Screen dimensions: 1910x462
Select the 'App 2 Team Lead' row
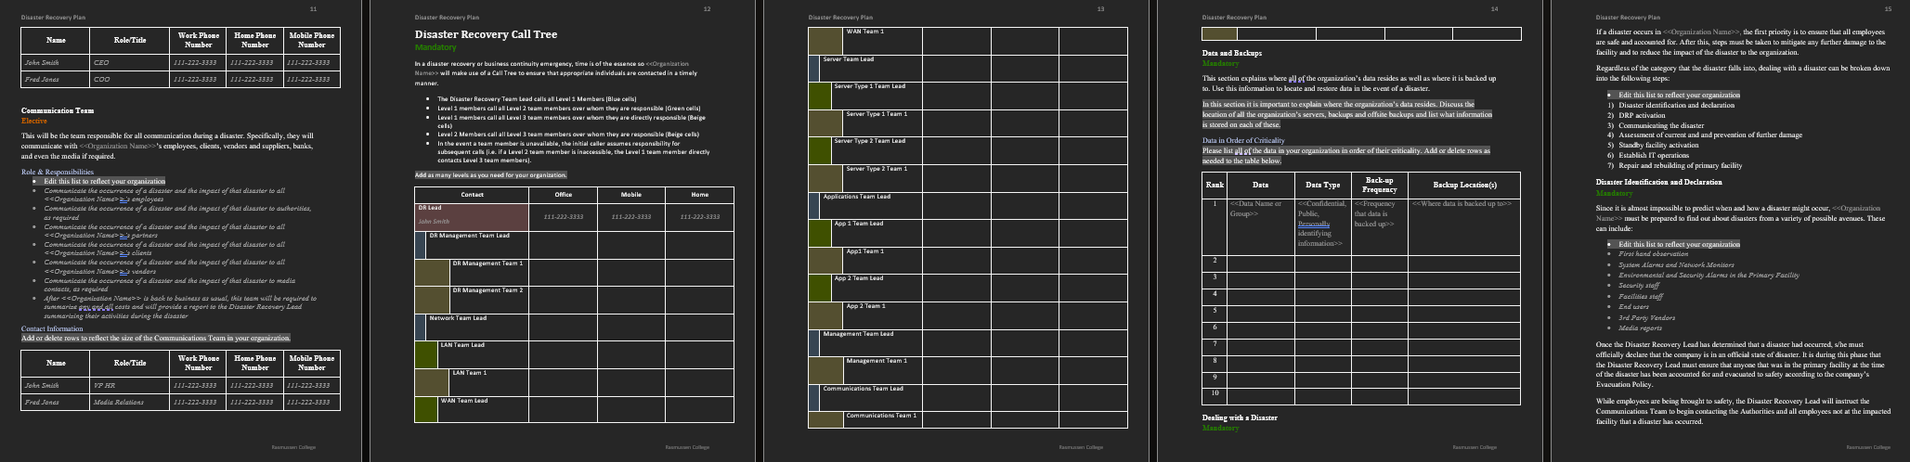(x=968, y=288)
